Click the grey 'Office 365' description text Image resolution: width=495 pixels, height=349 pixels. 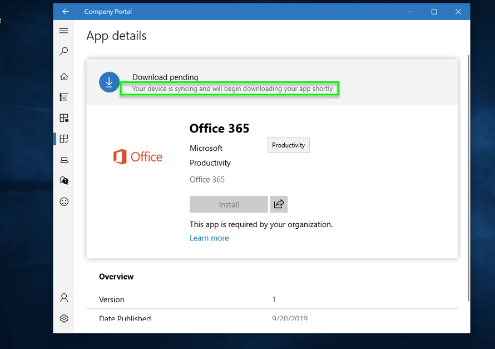(207, 180)
